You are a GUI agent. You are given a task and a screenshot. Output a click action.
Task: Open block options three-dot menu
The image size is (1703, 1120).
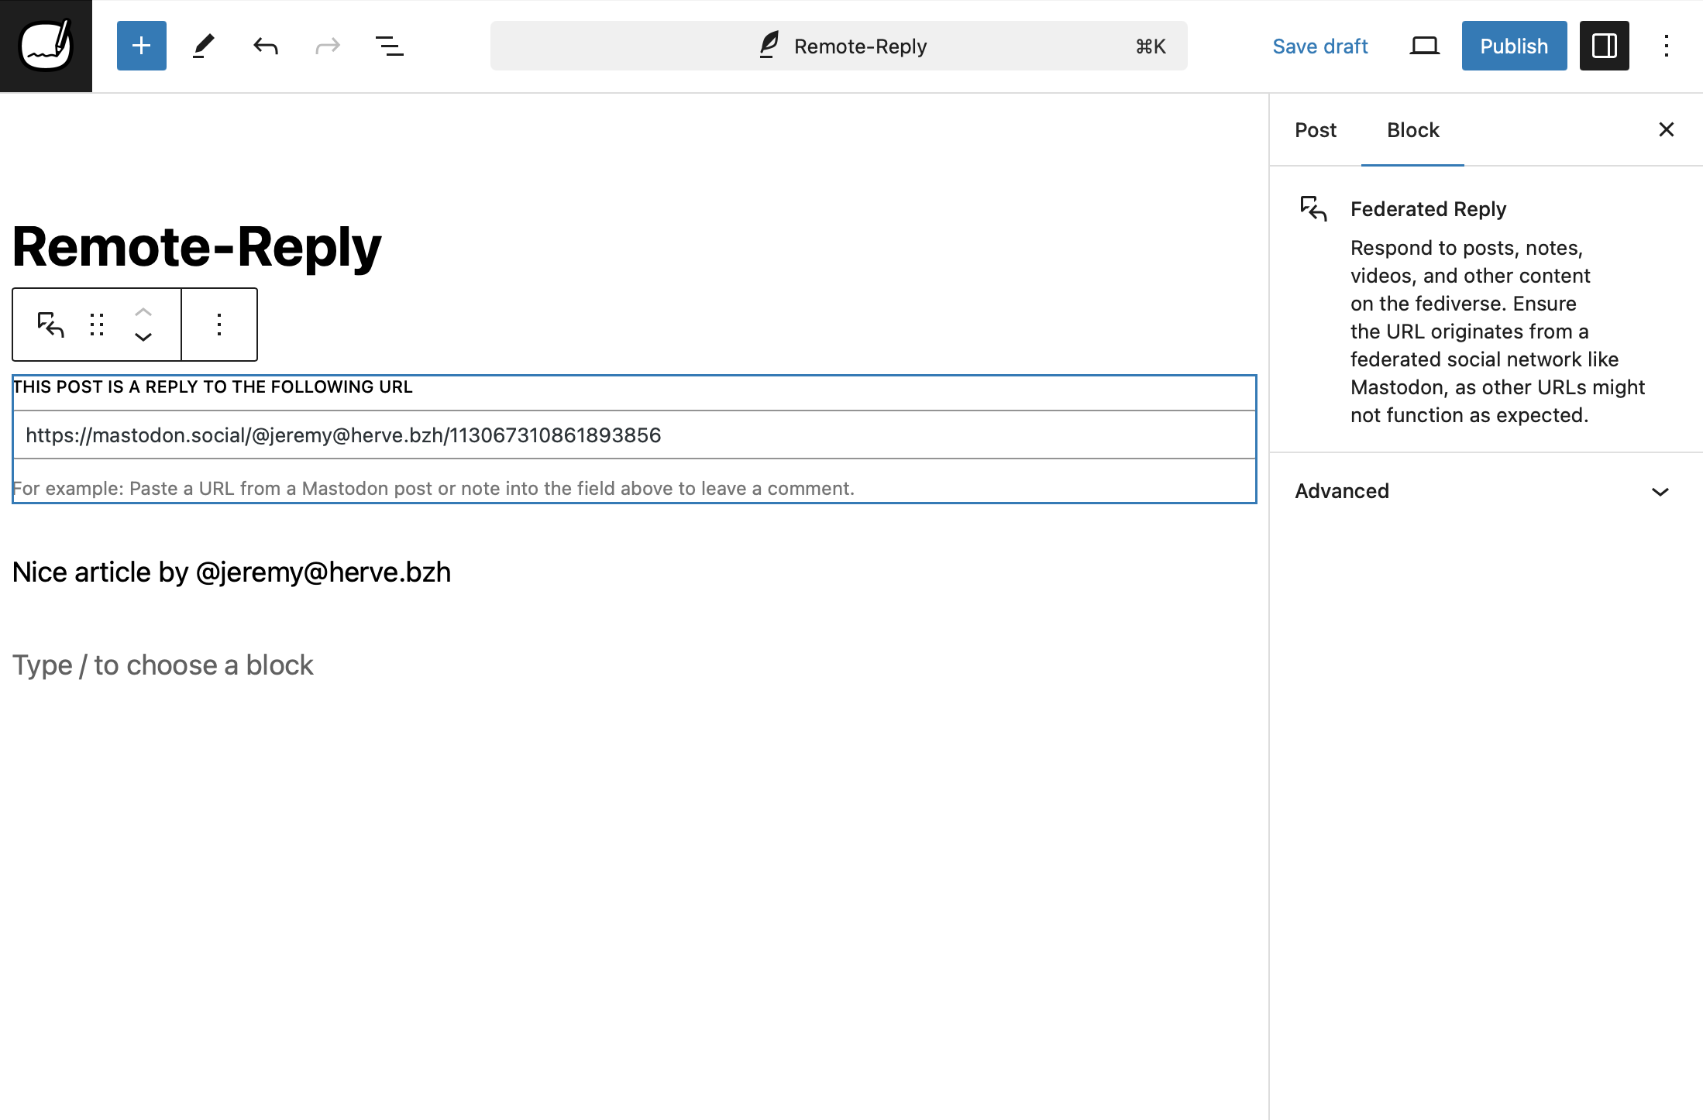[x=219, y=325]
